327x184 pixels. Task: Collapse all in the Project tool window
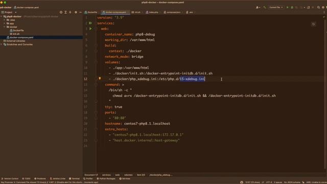pyautogui.click(x=70, y=12)
